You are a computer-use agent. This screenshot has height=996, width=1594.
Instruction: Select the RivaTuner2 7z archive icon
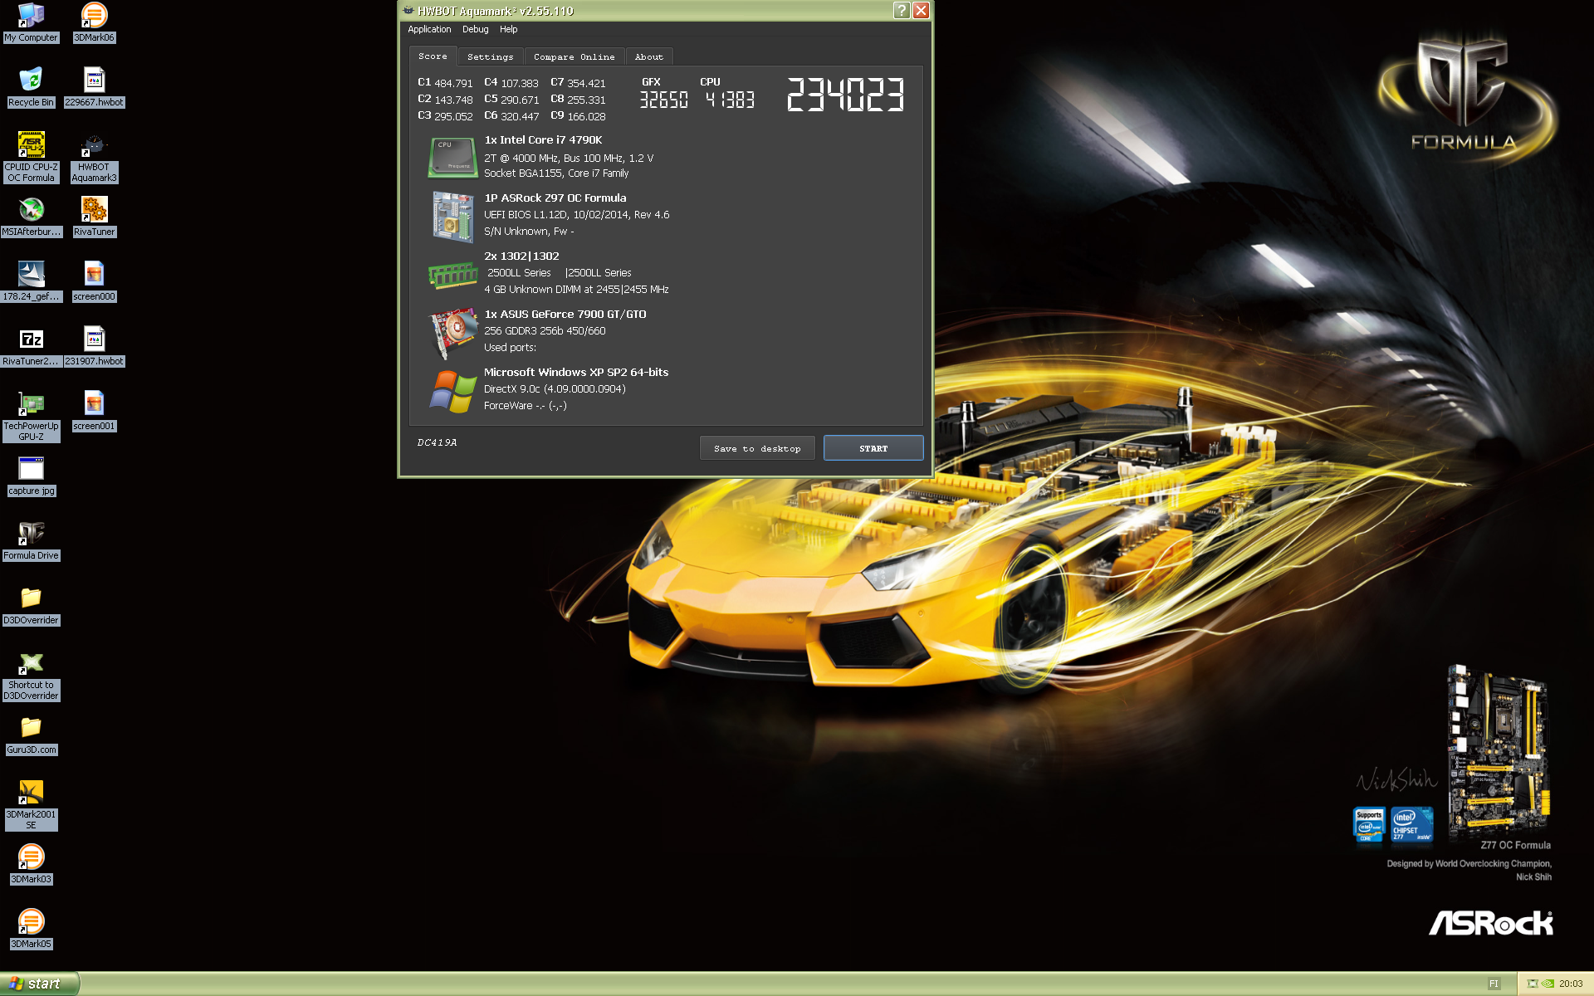coord(31,346)
